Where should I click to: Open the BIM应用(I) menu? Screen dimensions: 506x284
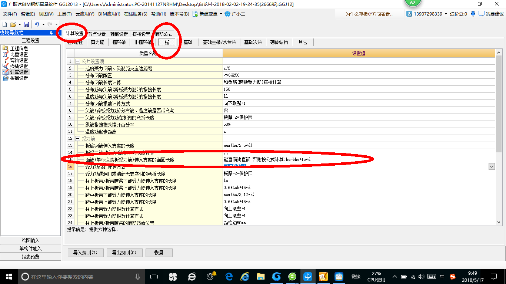[x=109, y=14]
